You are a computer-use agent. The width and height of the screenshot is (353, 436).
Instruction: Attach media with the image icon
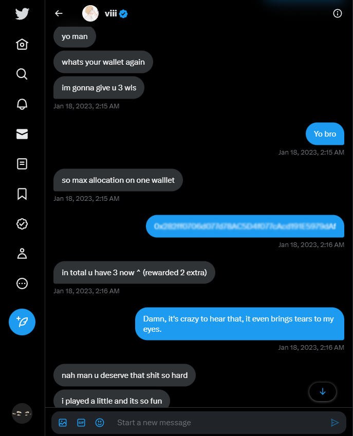click(x=63, y=423)
